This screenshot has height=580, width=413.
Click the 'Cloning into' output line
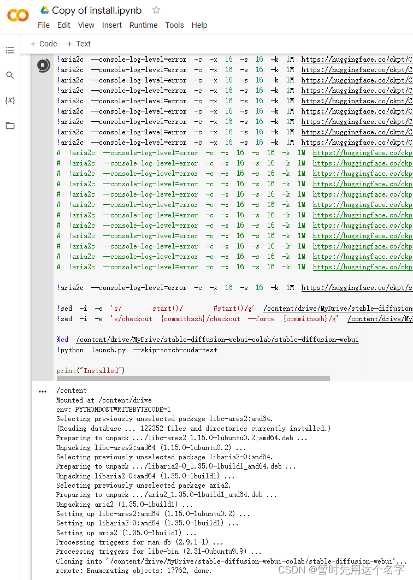click(x=231, y=561)
